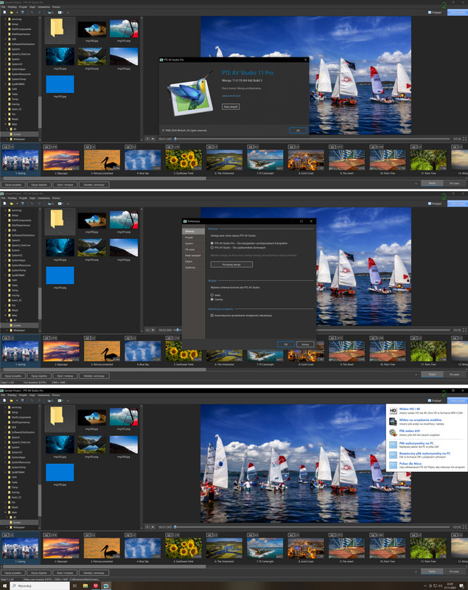This screenshot has width=468, height=590.
Task: Choose the Ciemny dark theme radio button
Action: 212,299
